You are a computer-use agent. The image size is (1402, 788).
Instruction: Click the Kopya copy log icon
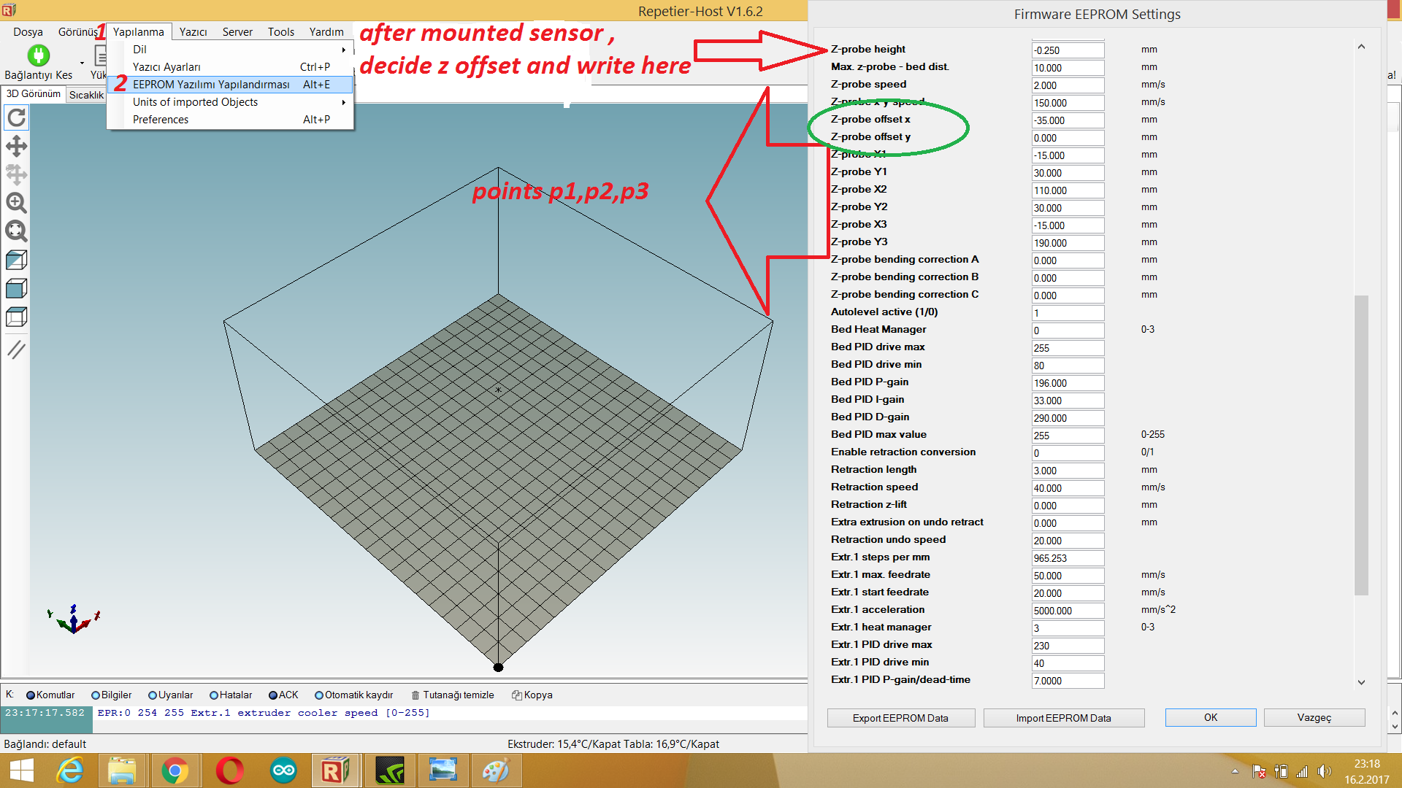click(516, 695)
